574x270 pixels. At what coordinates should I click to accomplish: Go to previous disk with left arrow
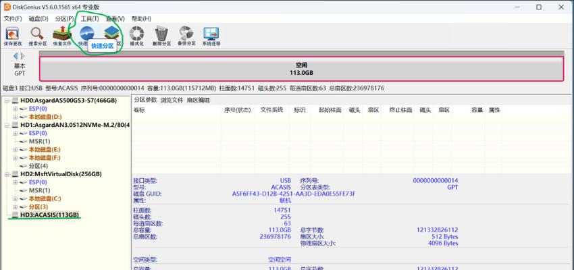pos(16,56)
